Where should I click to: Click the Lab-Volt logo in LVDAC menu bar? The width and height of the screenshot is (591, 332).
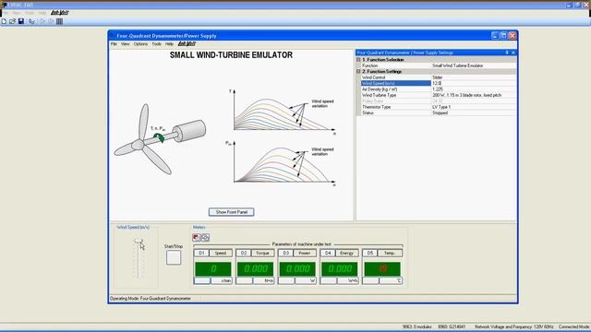coord(59,13)
